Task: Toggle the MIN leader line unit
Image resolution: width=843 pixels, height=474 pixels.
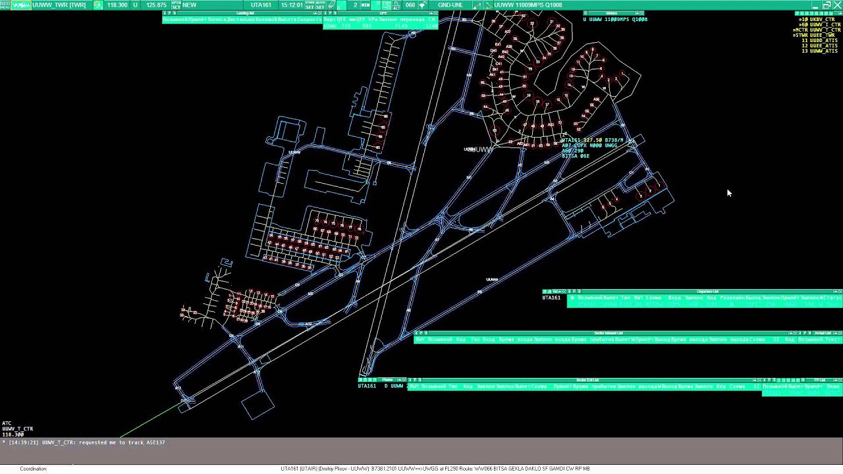Action: click(x=366, y=5)
